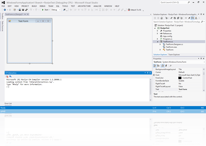Click View Class Diagram icon in Solution Explorer
Viewport: 206px width, 146px height.
[196, 18]
